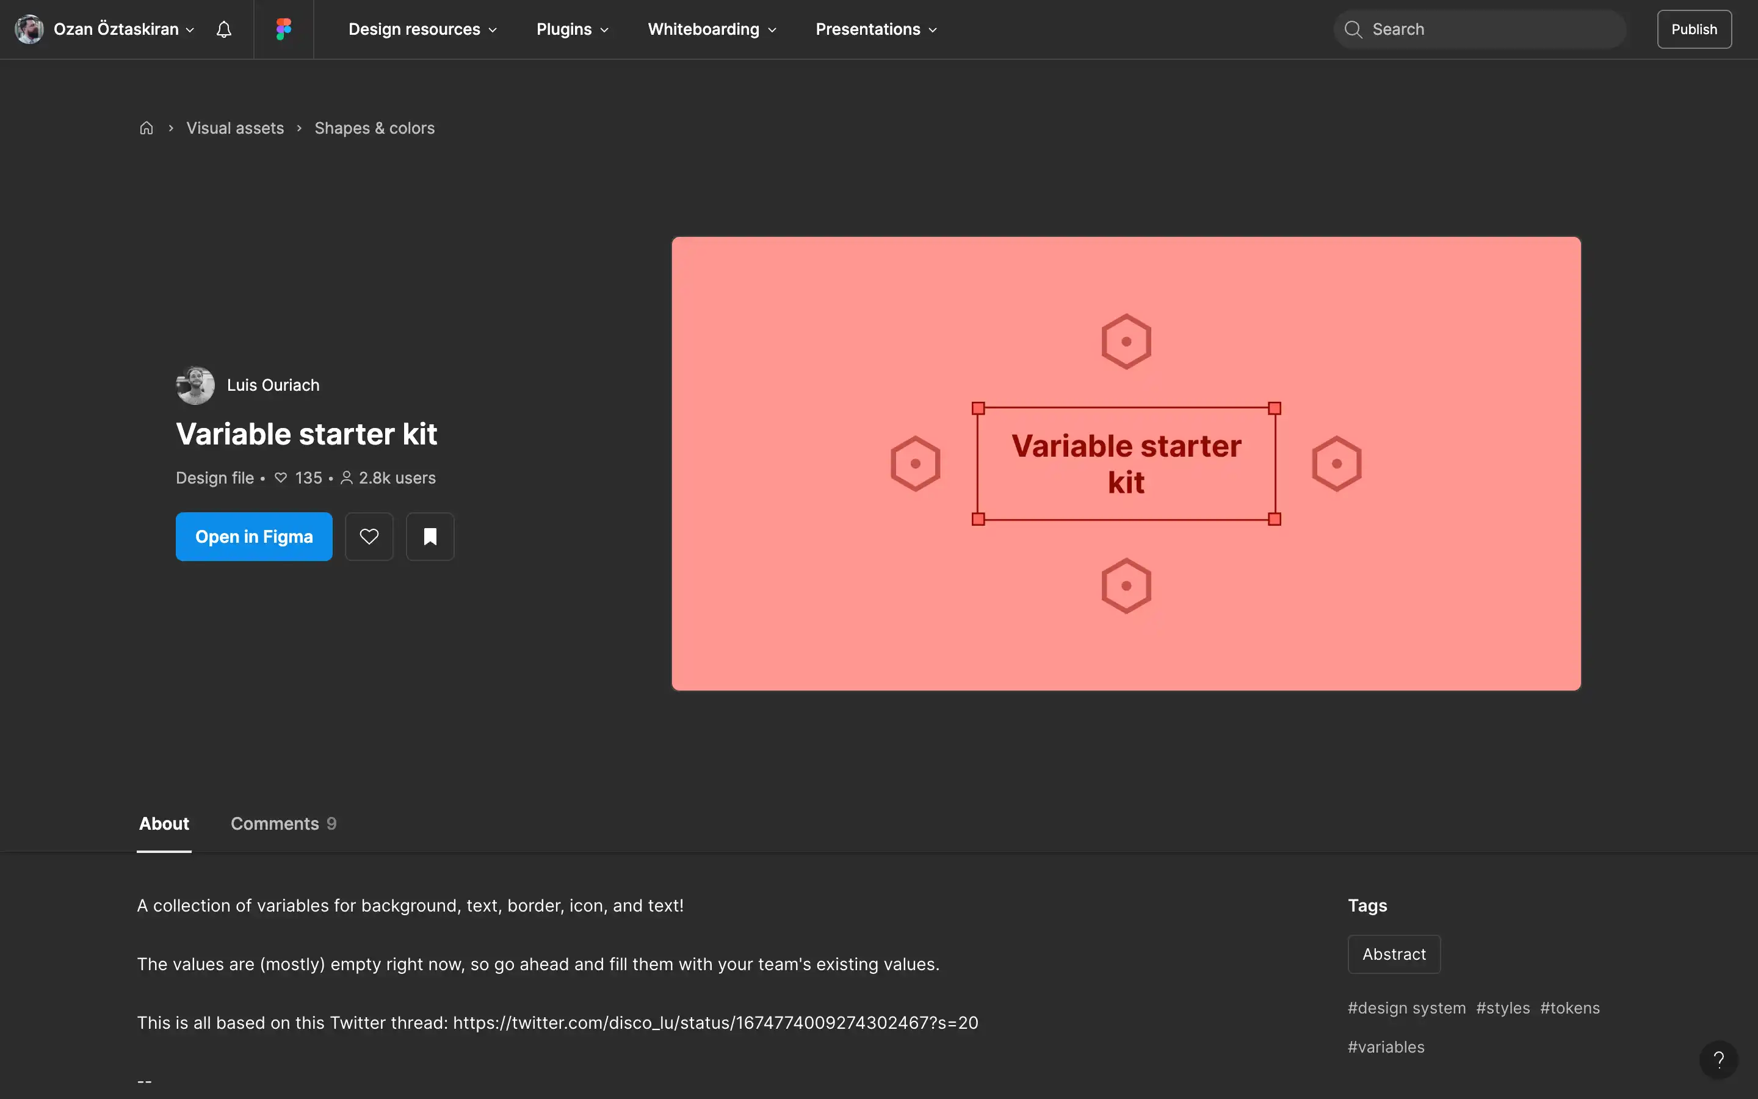
Task: Open the Design resources menu
Action: pos(423,29)
